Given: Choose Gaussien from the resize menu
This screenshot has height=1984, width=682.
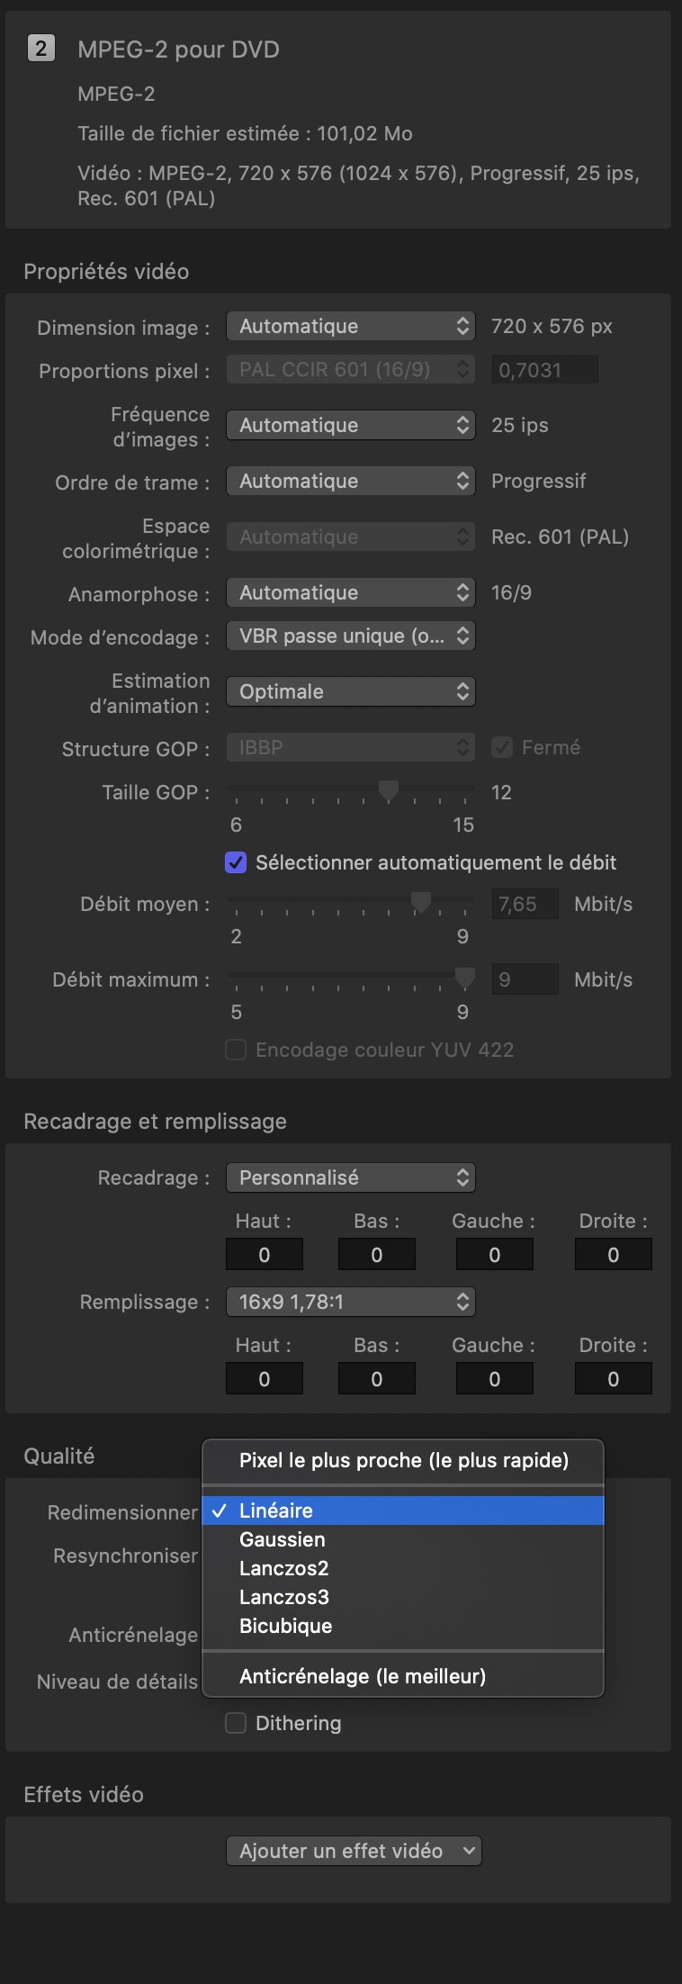Looking at the screenshot, I should pyautogui.click(x=283, y=1539).
